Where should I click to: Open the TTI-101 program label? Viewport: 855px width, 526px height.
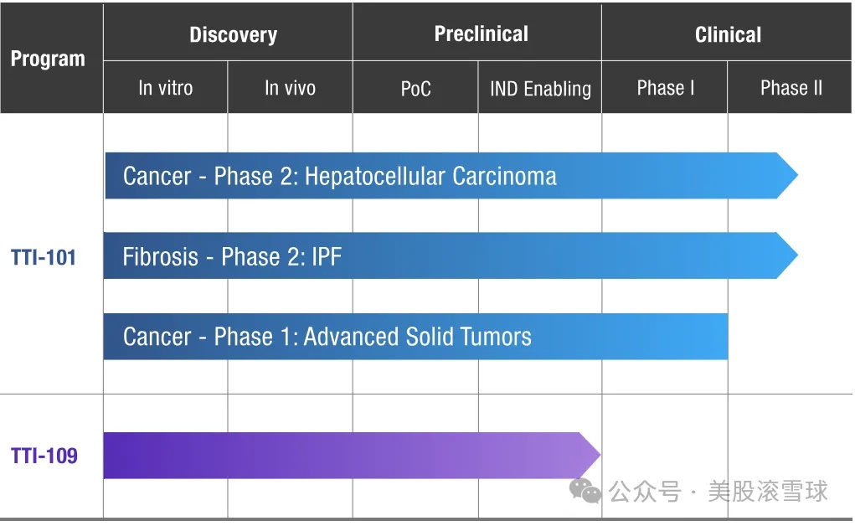(x=44, y=257)
